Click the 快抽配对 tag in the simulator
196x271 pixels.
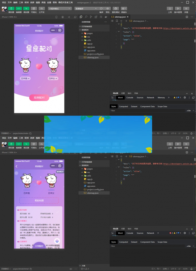click(x=60, y=172)
